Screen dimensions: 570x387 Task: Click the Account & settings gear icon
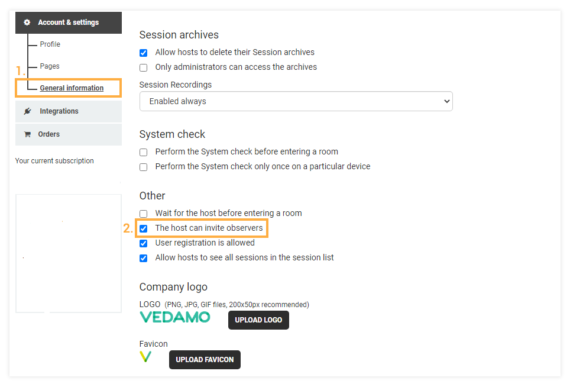tap(27, 22)
